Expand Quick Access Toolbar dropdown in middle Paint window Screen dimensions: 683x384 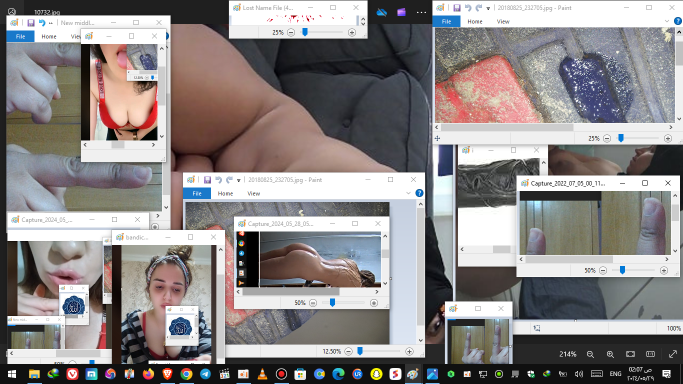click(x=239, y=180)
